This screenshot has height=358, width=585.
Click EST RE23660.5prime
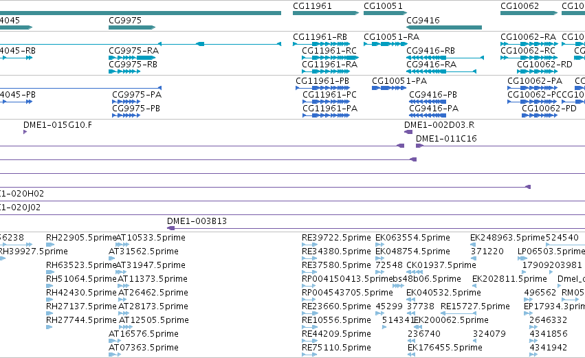pos(309,313)
